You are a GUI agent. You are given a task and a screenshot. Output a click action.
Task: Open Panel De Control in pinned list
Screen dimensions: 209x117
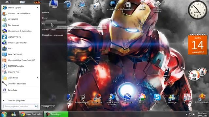[x=21, y=54]
